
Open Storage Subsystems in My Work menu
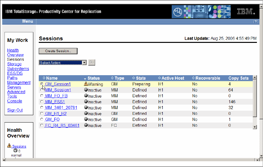click(x=18, y=66)
